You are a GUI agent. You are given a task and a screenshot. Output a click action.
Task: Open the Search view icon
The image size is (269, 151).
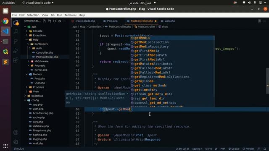[x=16, y=31]
